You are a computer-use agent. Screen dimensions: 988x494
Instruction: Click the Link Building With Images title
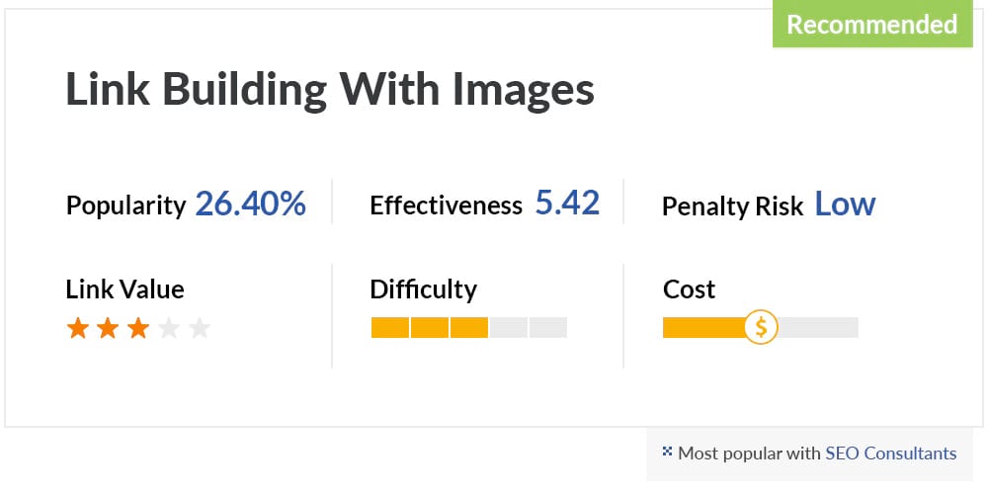tap(330, 90)
